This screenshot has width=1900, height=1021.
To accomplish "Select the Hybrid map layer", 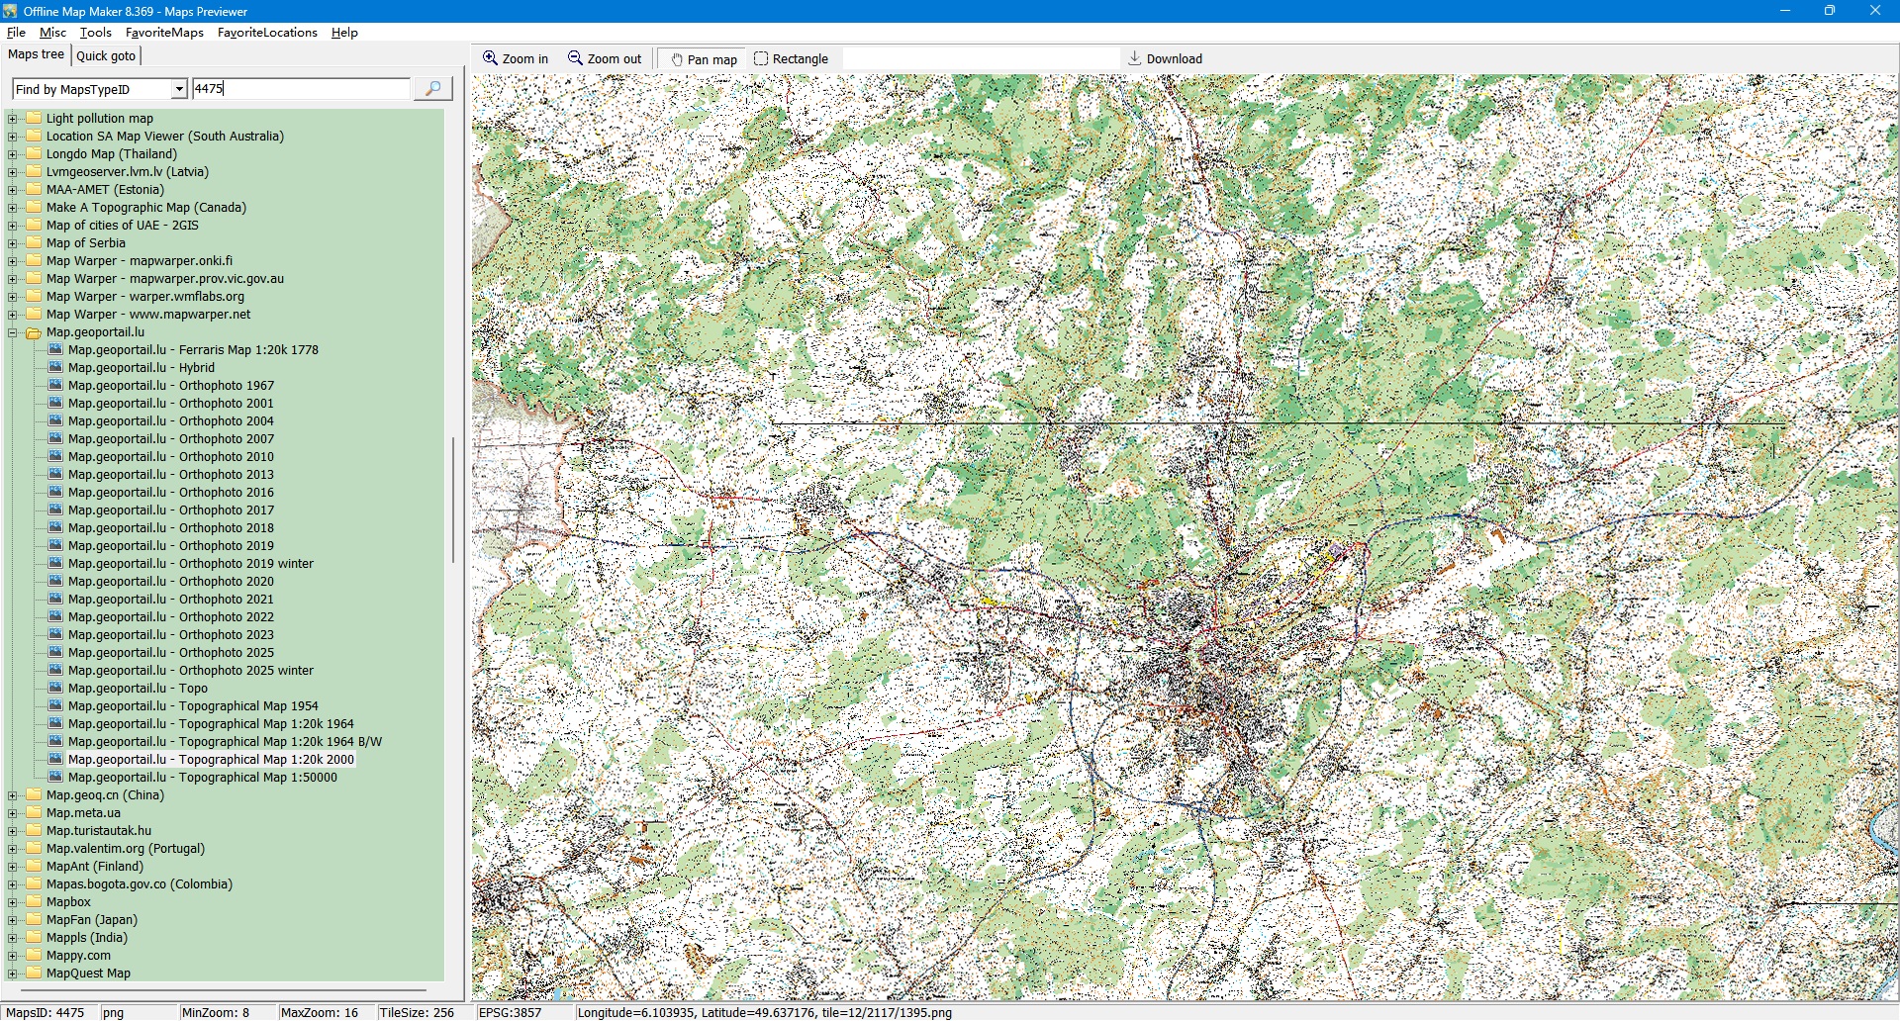I will (x=141, y=368).
